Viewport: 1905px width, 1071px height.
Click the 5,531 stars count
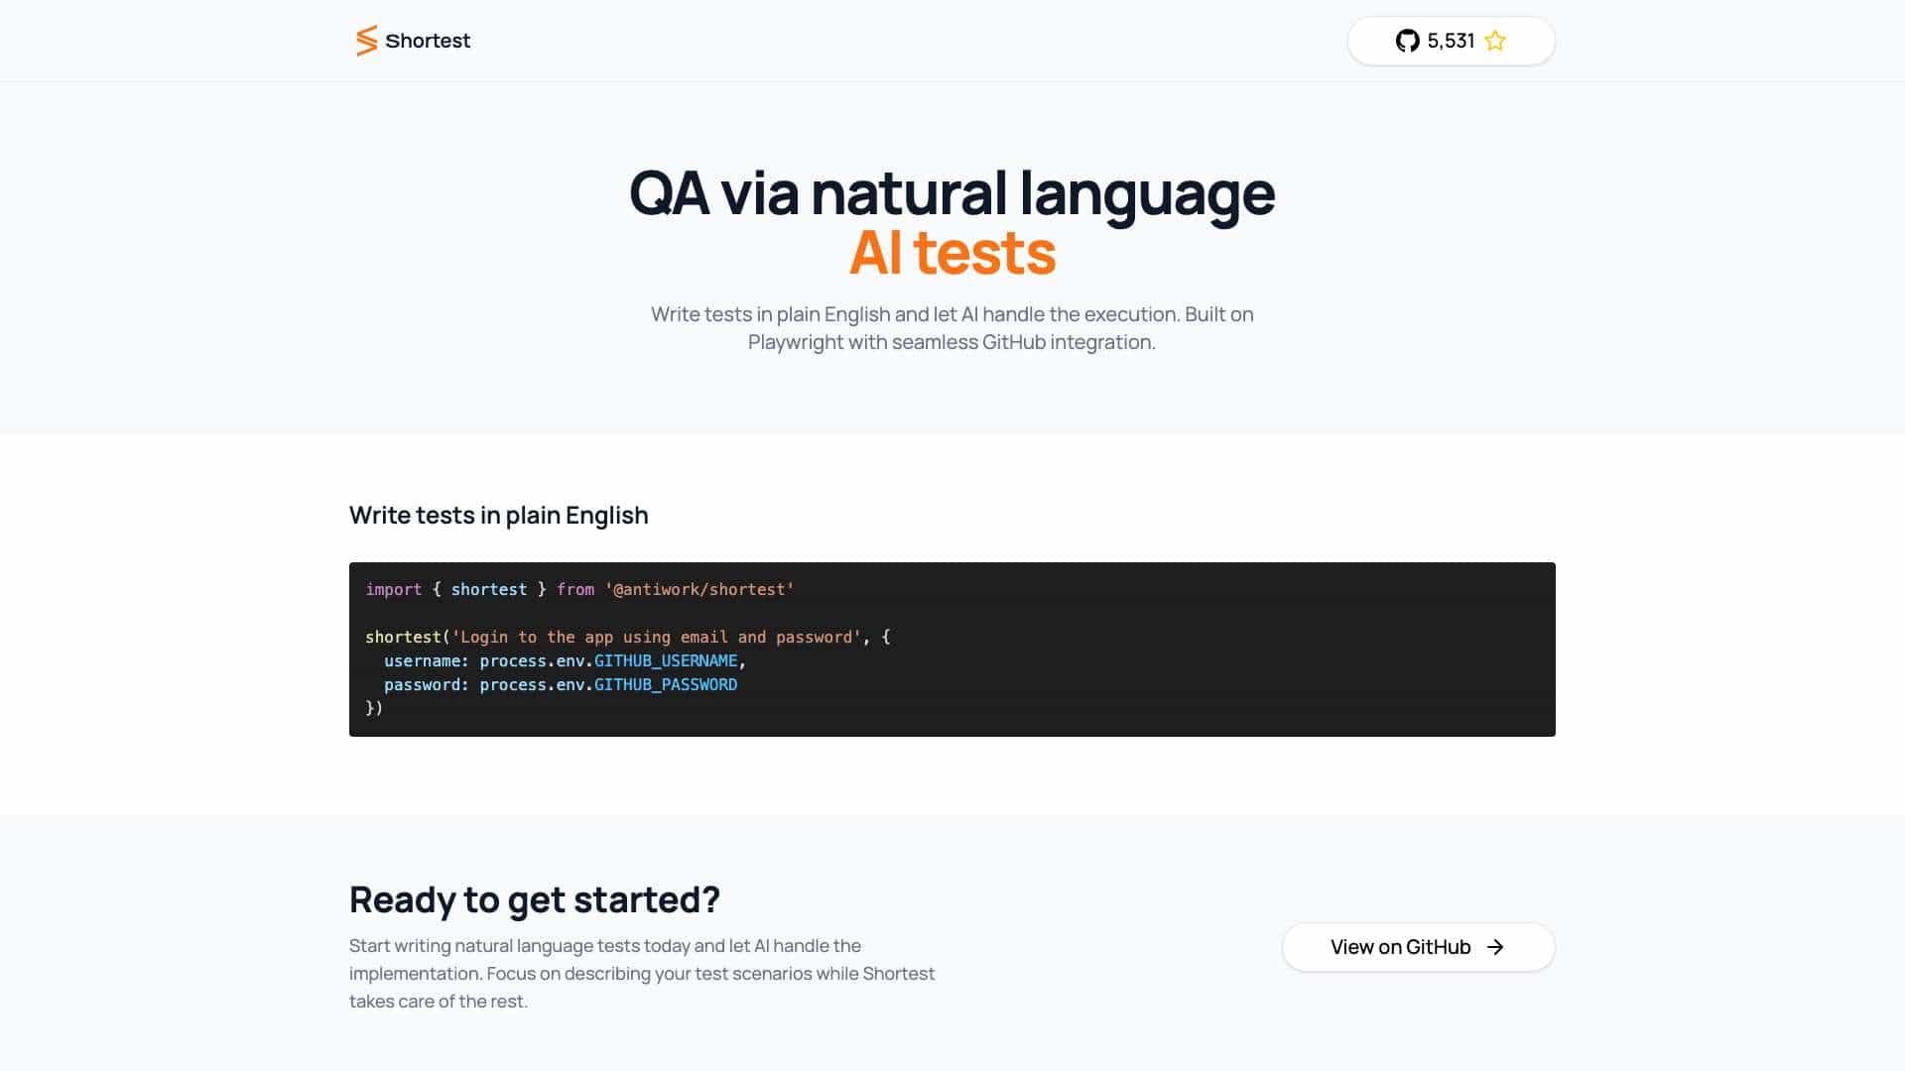[x=1451, y=41]
